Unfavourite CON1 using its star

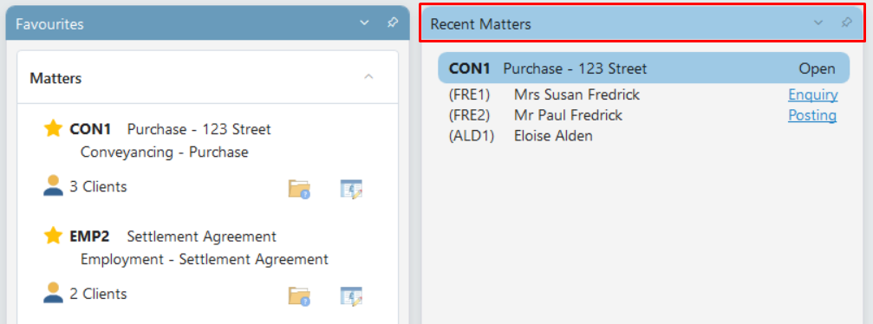point(53,129)
